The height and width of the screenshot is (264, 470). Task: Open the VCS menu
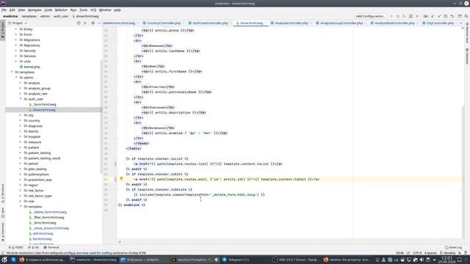click(x=93, y=10)
